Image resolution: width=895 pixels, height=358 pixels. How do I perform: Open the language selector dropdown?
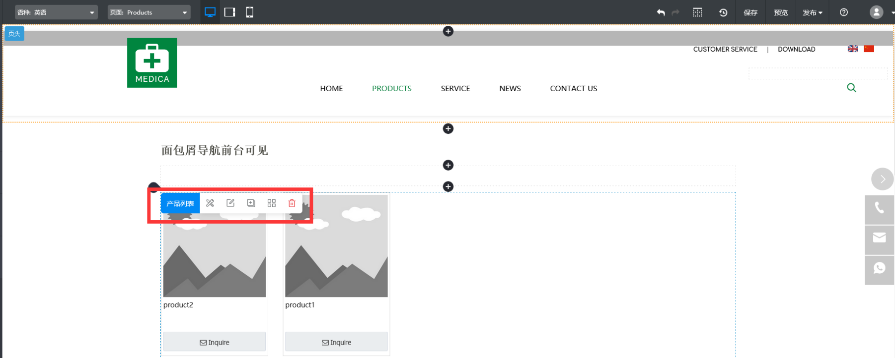click(56, 12)
